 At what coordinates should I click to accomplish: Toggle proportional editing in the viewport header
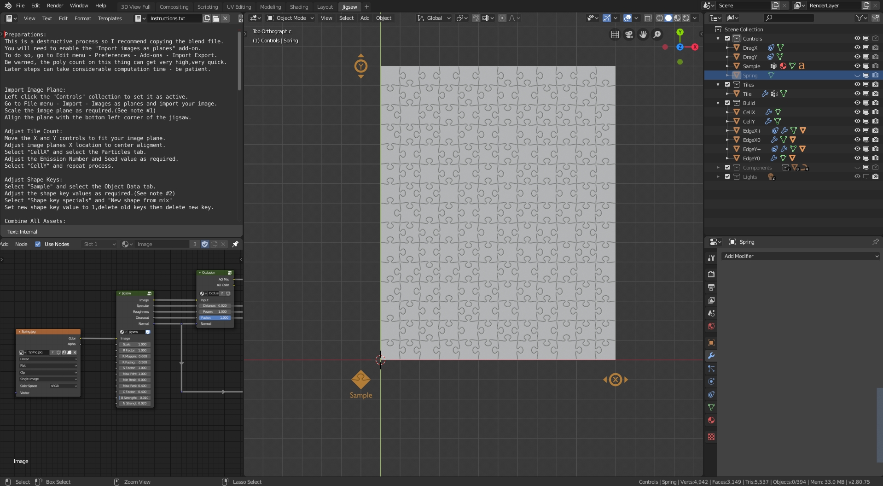[502, 18]
